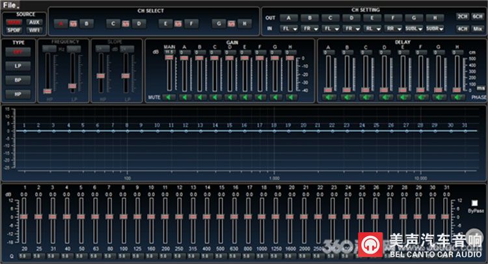The height and width of the screenshot is (264, 488).
Task: Click the 1000 Hz EQ band slider
Action: coord(262,217)
